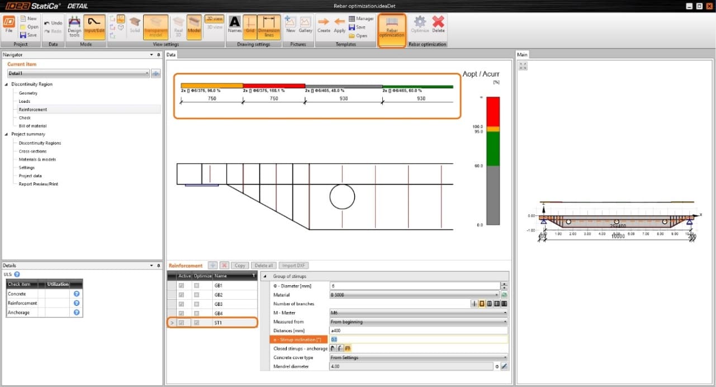
Task: Toggle Optimize checkbox for GB3
Action: 196,304
